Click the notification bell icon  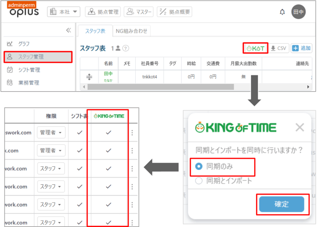point(282,12)
